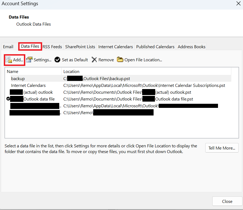Click the Outlook Data Files heading link
This screenshot has width=243, height=210.
click(33, 24)
